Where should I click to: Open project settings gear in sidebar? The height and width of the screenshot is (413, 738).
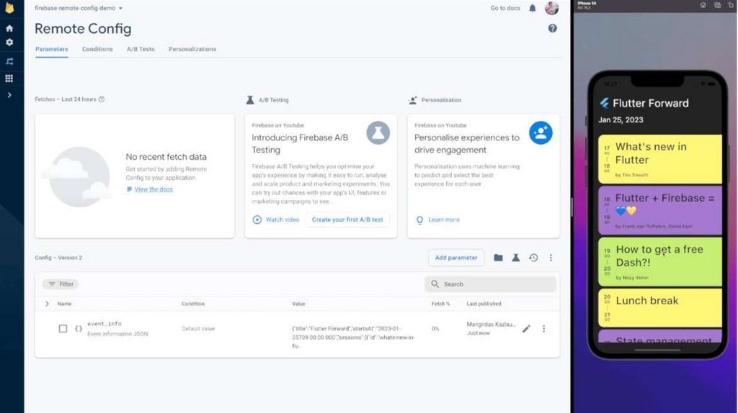[x=9, y=42]
